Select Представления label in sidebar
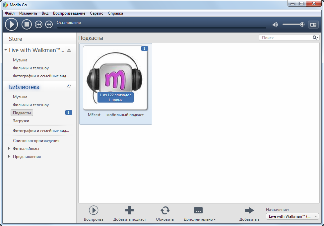 [27, 157]
